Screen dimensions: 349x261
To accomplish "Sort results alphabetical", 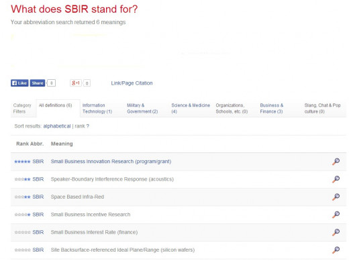I will pos(57,126).
